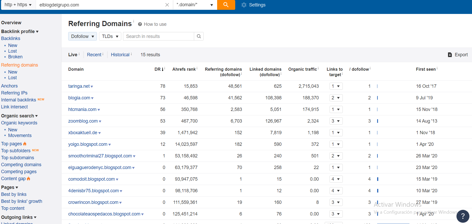
Task: Collapse the Pages sidebar section
Action: pyautogui.click(x=10, y=187)
